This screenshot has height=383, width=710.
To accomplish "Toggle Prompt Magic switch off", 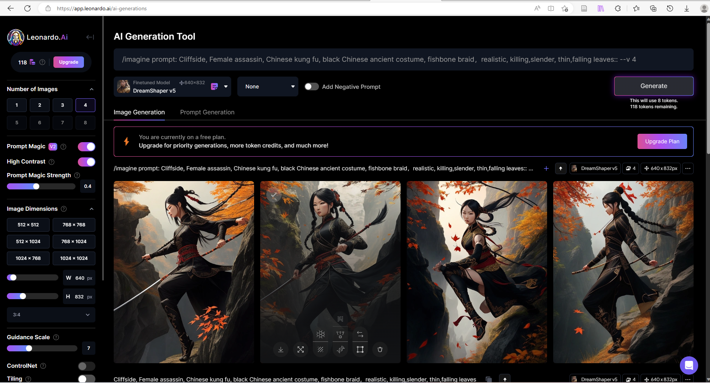I will click(x=87, y=147).
